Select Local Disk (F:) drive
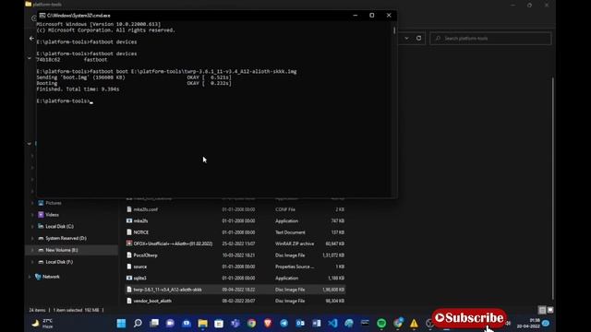 (59, 262)
